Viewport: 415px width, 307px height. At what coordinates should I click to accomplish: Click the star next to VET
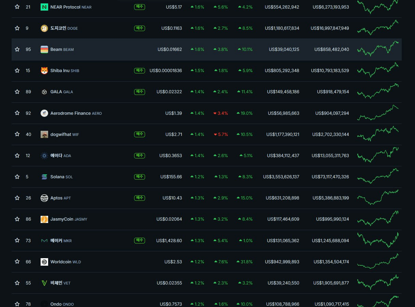coord(17,283)
